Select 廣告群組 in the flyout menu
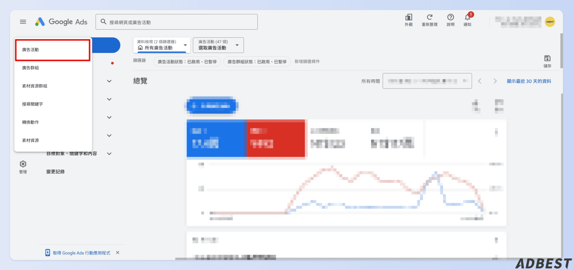Image resolution: width=573 pixels, height=270 pixels. coord(53,68)
